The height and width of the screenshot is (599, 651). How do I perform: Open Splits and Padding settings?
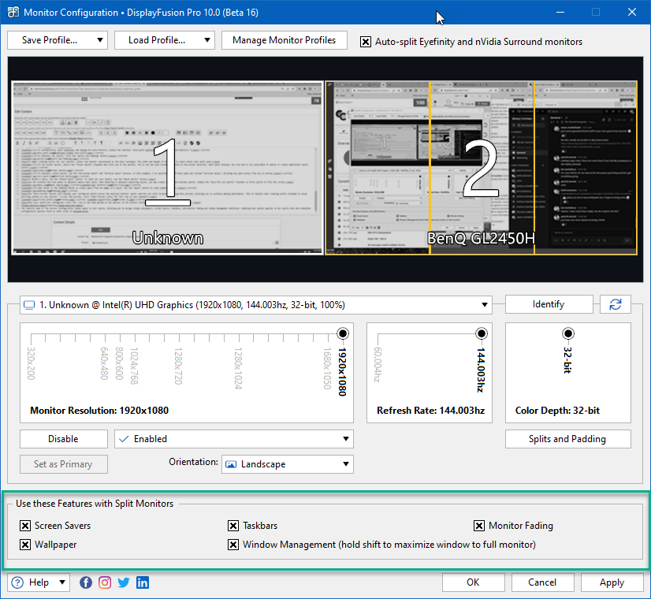click(x=567, y=439)
